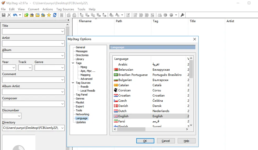This screenshot has height=150, width=258.
Task: Expand the Track dropdown
Action: (x=30, y=68)
